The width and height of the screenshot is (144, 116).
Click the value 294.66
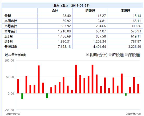[101, 26]
